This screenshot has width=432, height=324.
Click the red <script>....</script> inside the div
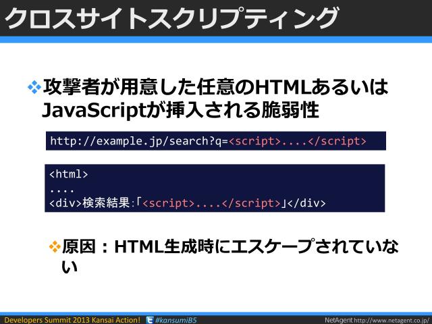211,203
